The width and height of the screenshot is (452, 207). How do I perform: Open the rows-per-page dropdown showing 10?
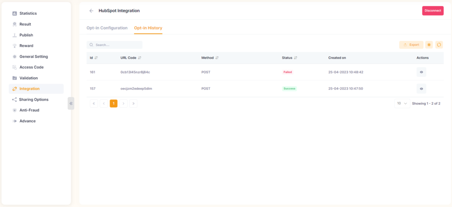point(402,103)
